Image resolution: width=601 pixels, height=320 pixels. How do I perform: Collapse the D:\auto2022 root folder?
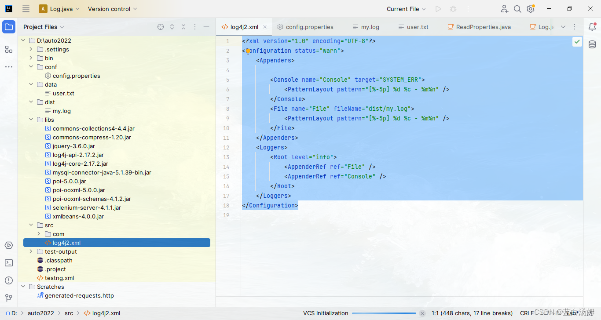click(23, 40)
